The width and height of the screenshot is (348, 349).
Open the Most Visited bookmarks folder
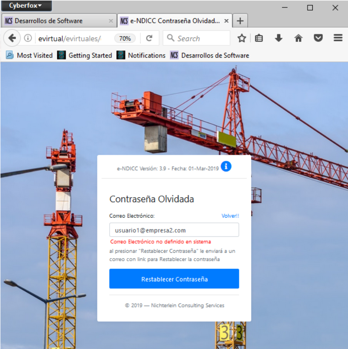click(29, 55)
